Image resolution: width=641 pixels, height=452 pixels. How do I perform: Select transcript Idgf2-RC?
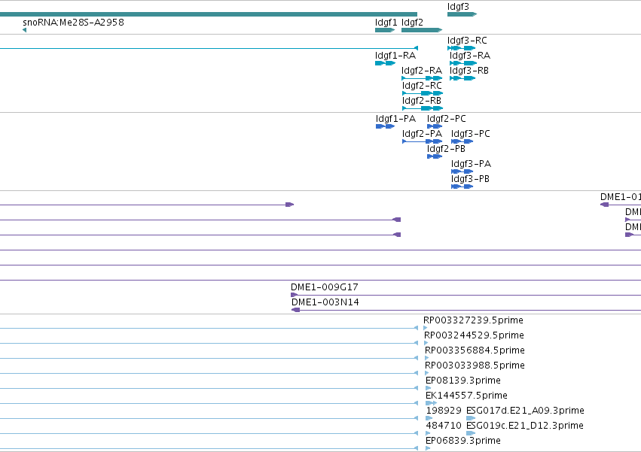[x=422, y=86]
